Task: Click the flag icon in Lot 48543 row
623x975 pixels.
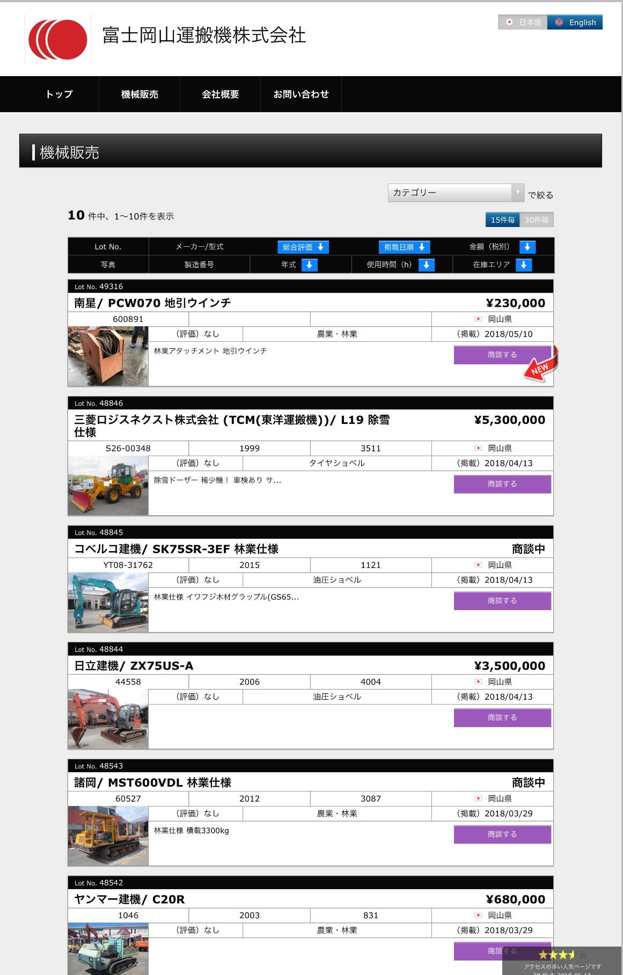Action: tap(478, 798)
